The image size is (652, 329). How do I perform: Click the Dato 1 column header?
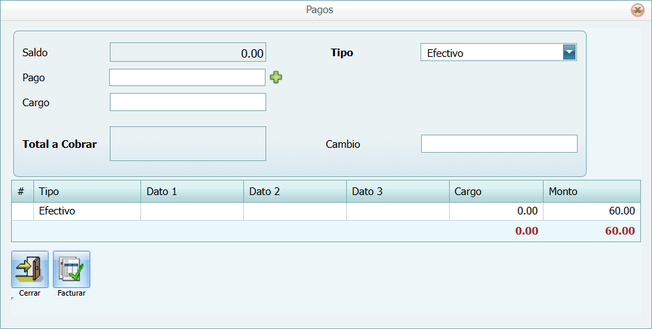tap(192, 192)
